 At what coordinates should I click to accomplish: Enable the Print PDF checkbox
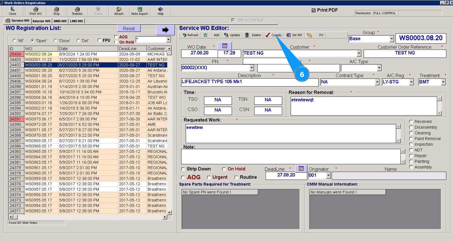tap(314, 10)
